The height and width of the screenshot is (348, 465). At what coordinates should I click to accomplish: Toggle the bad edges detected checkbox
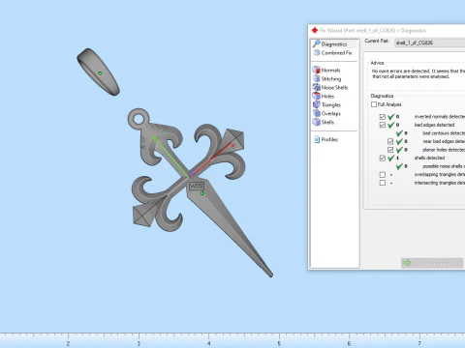pyautogui.click(x=383, y=125)
